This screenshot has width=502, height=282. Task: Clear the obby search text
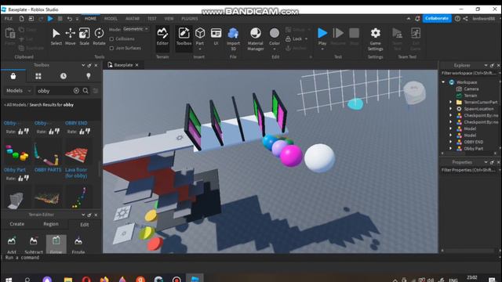tap(76, 91)
